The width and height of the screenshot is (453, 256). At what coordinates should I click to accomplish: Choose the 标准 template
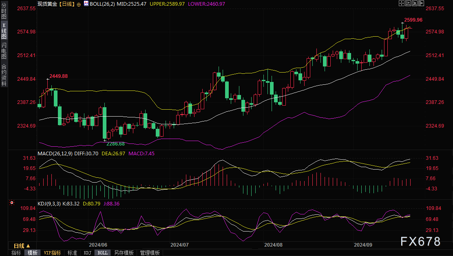point(72,253)
